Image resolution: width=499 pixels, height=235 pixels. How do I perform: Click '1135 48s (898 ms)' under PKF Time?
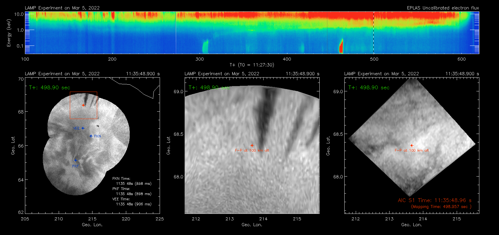(134, 194)
